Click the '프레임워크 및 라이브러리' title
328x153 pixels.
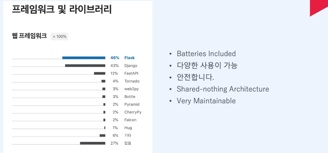(62, 9)
